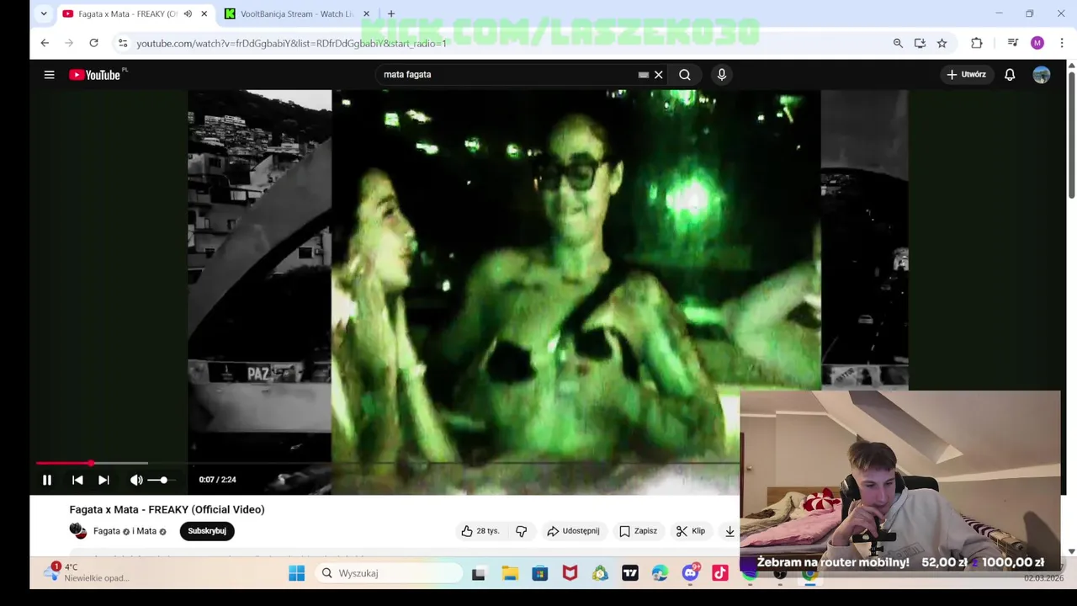Image resolution: width=1077 pixels, height=606 pixels.
Task: Click the taskbar Wyszukaj search box
Action: 390,573
